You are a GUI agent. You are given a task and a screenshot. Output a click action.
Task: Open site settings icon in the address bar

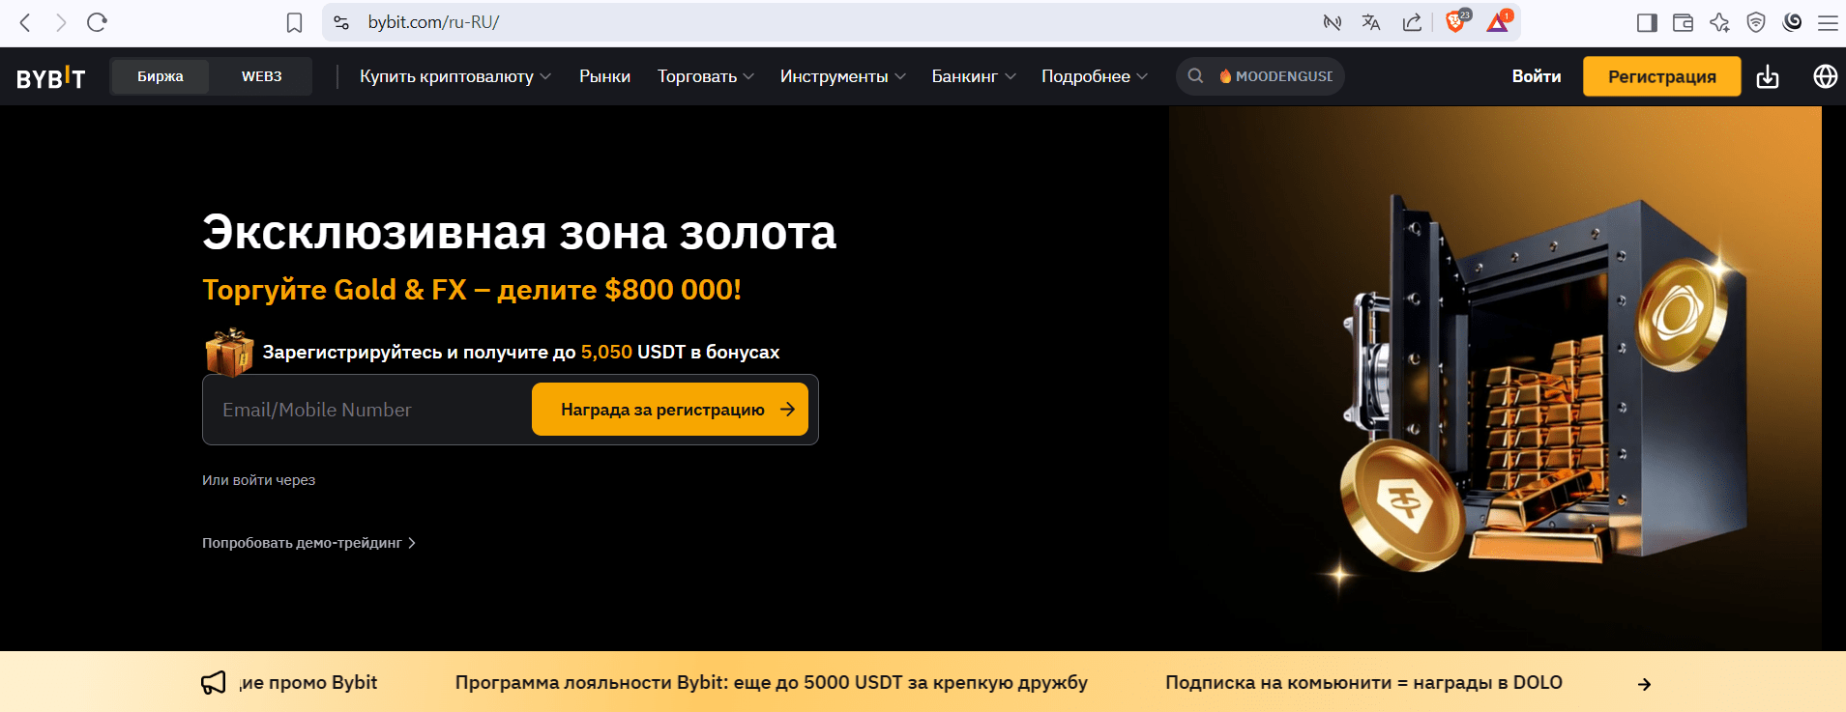coord(341,22)
